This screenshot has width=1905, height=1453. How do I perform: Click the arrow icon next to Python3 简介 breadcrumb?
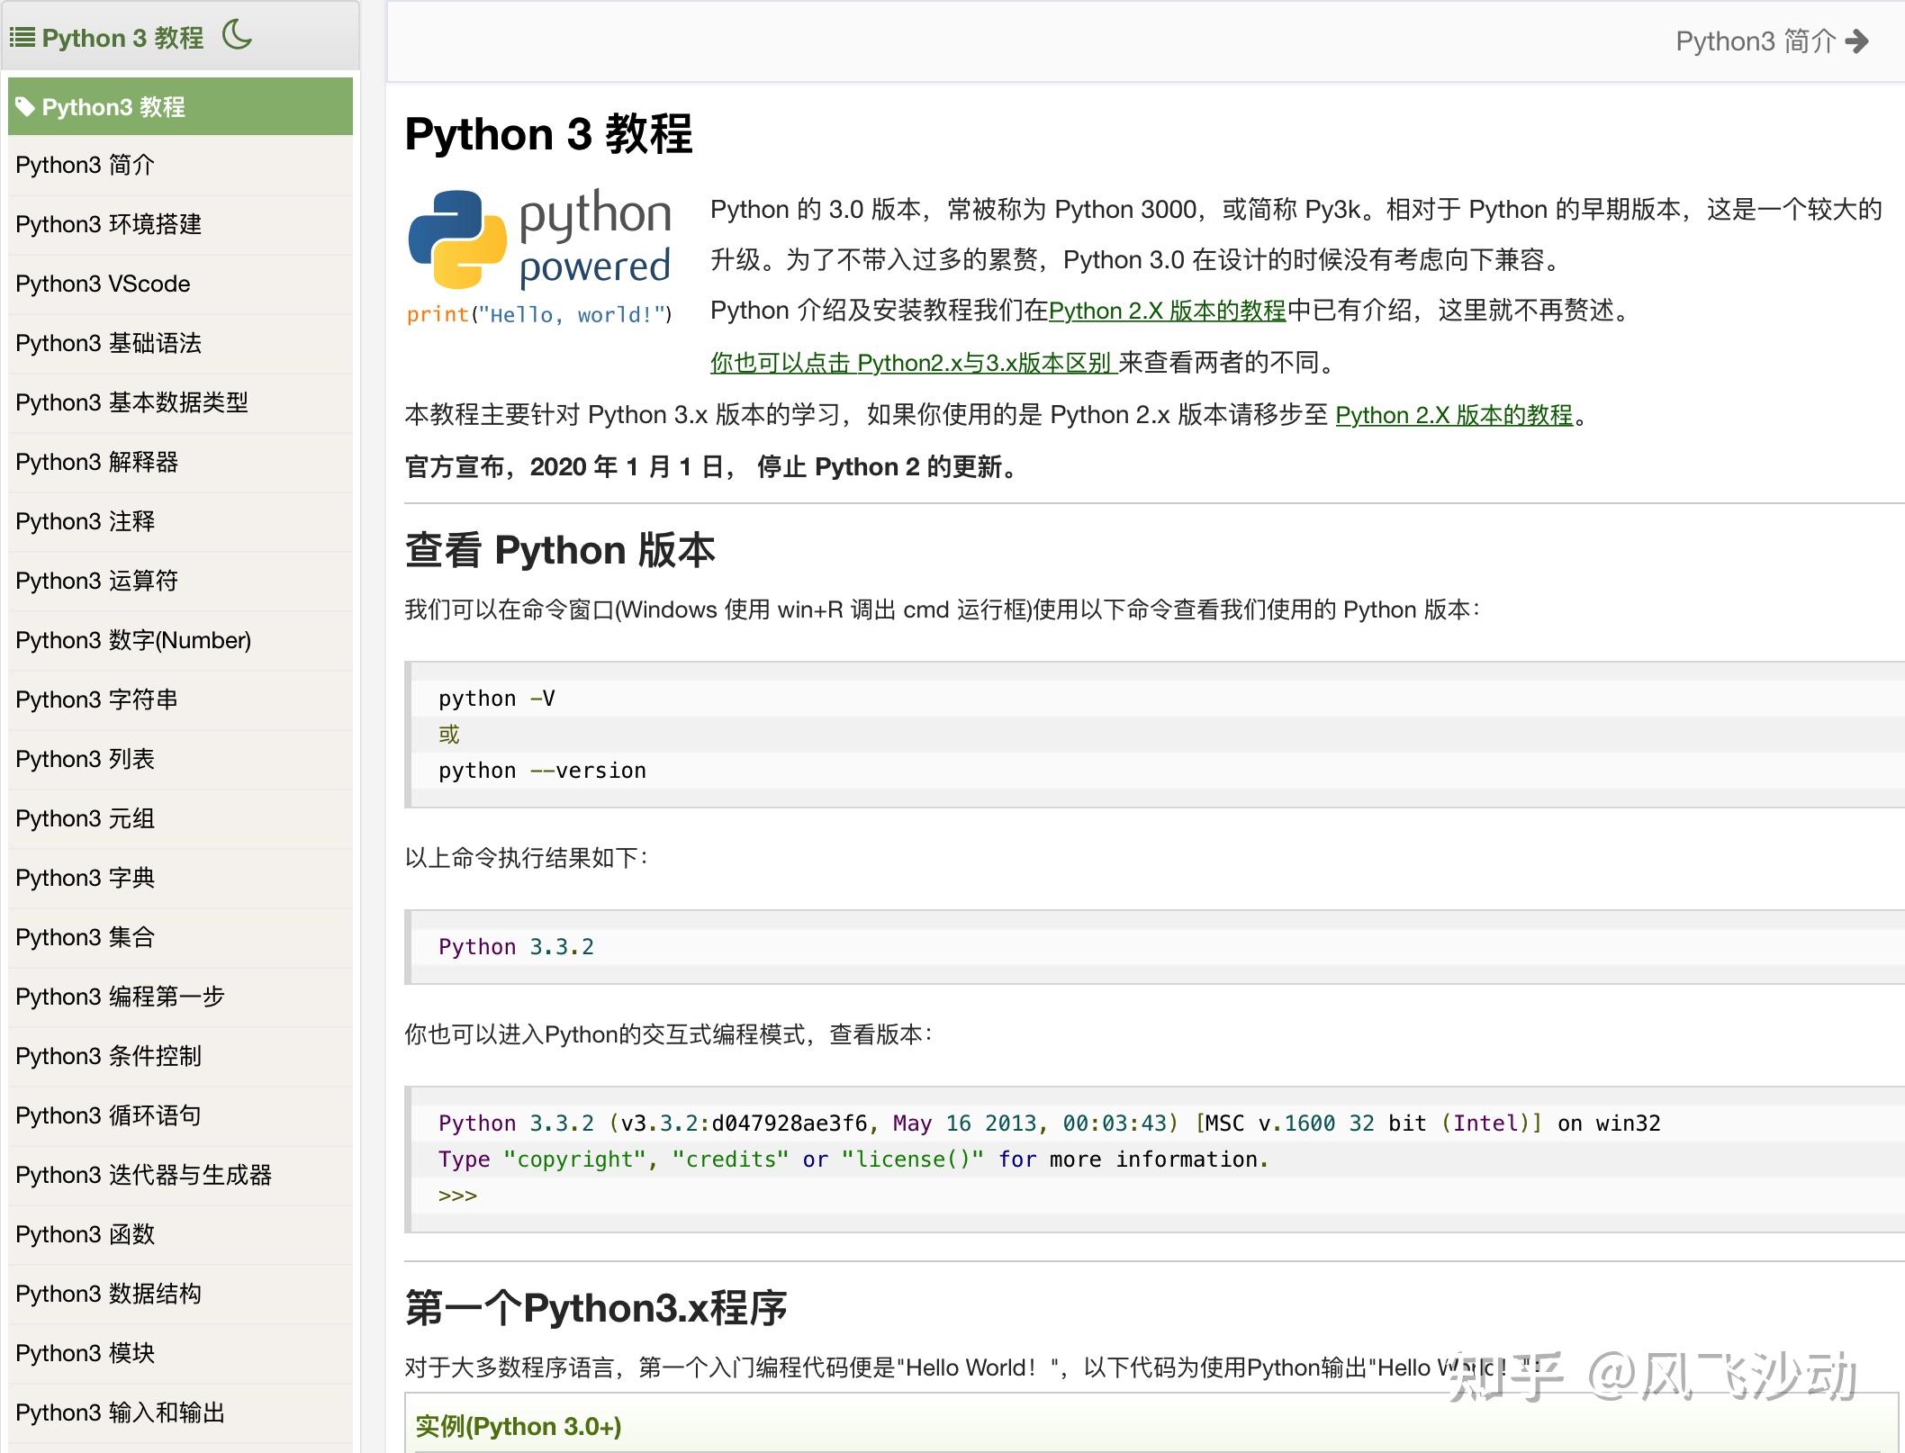tap(1859, 41)
